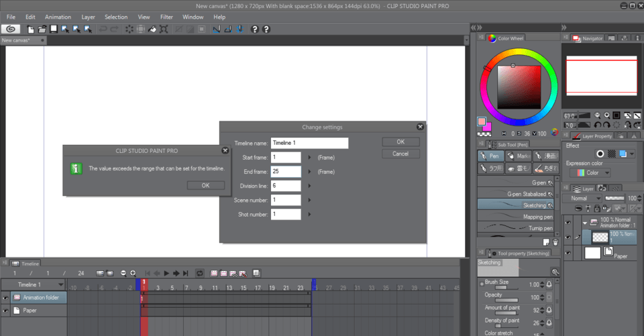Select the Pen sub tool group
The width and height of the screenshot is (644, 336).
click(492, 156)
